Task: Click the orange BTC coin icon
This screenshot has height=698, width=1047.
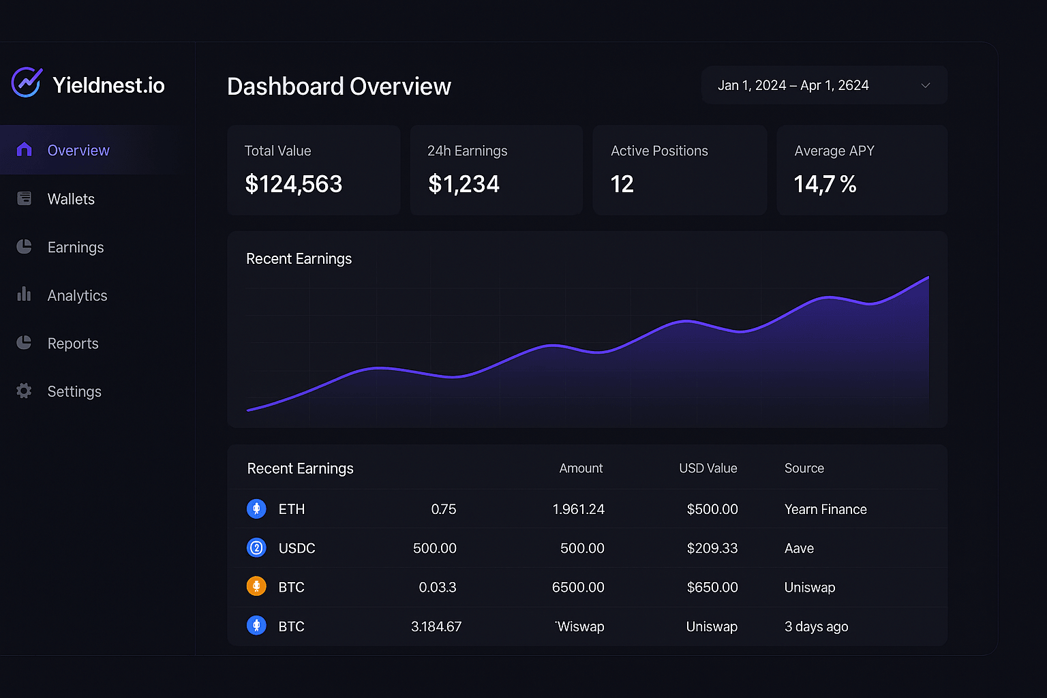Action: (256, 586)
